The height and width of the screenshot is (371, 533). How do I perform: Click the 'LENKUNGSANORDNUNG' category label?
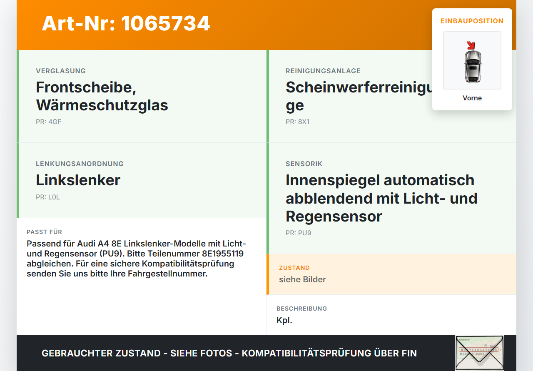(80, 164)
